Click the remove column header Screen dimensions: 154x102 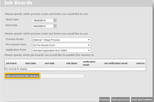(140, 63)
